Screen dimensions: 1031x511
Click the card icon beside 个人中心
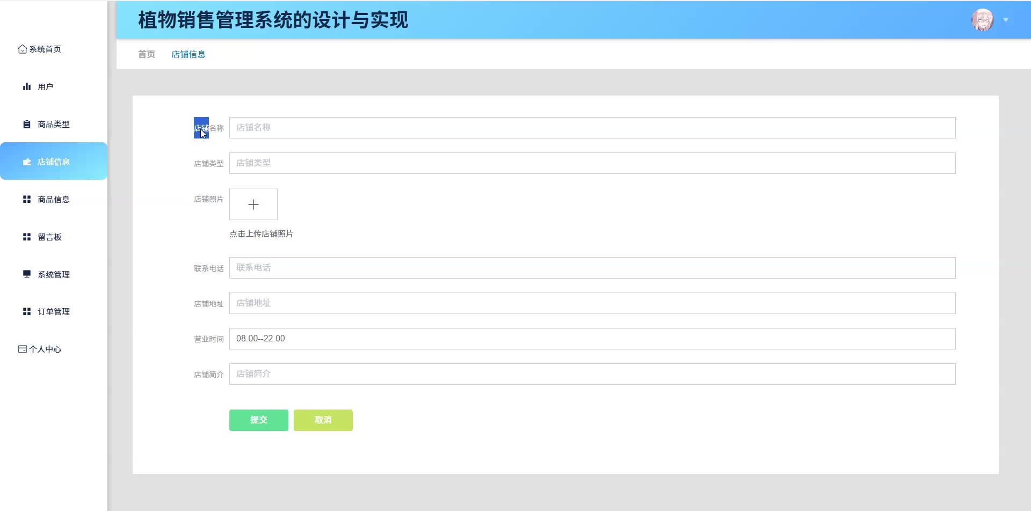tap(23, 349)
